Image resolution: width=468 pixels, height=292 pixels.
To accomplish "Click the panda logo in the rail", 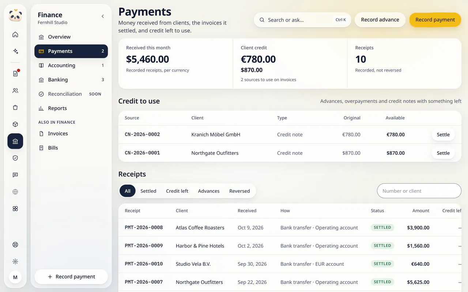I will tap(15, 15).
